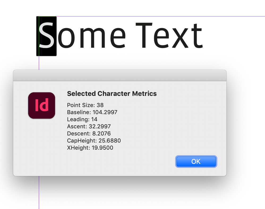Click the OK button
The image size is (265, 209).
point(196,162)
